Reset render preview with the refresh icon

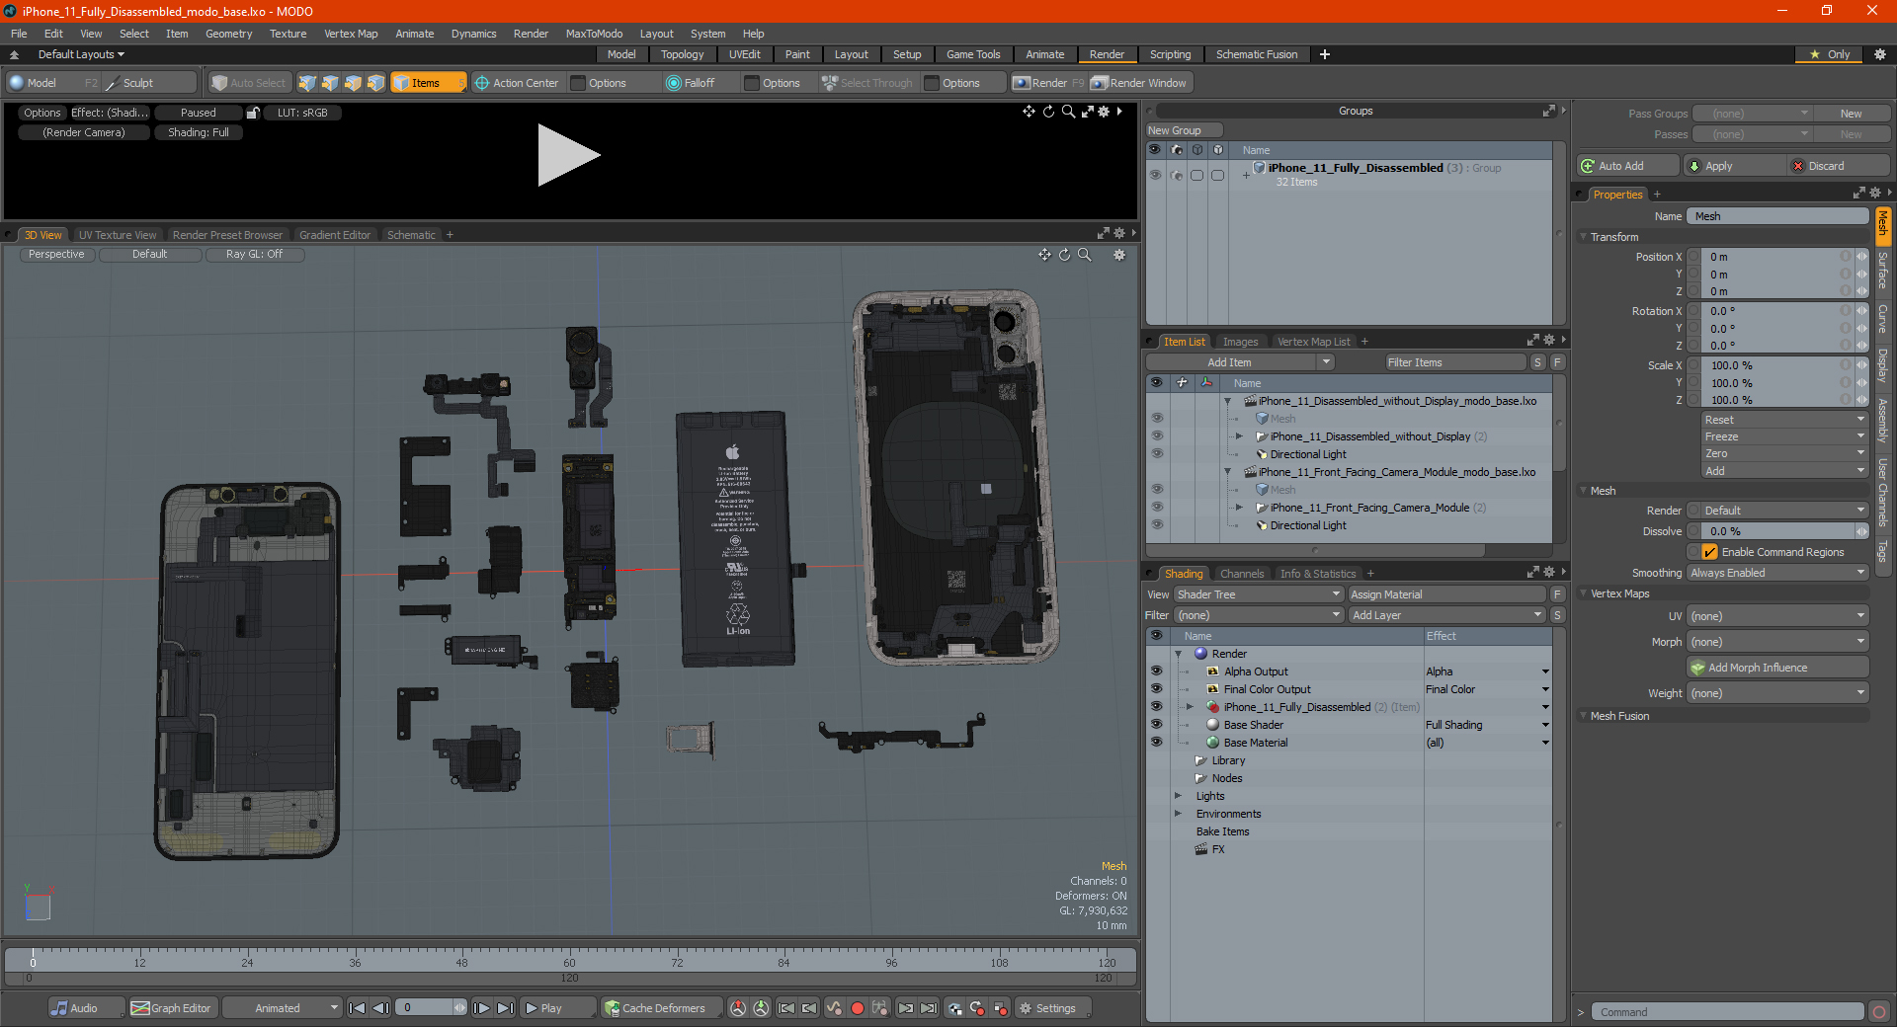[1048, 112]
